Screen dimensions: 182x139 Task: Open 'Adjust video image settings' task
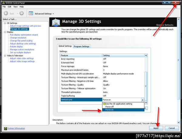click(x=22, y=61)
